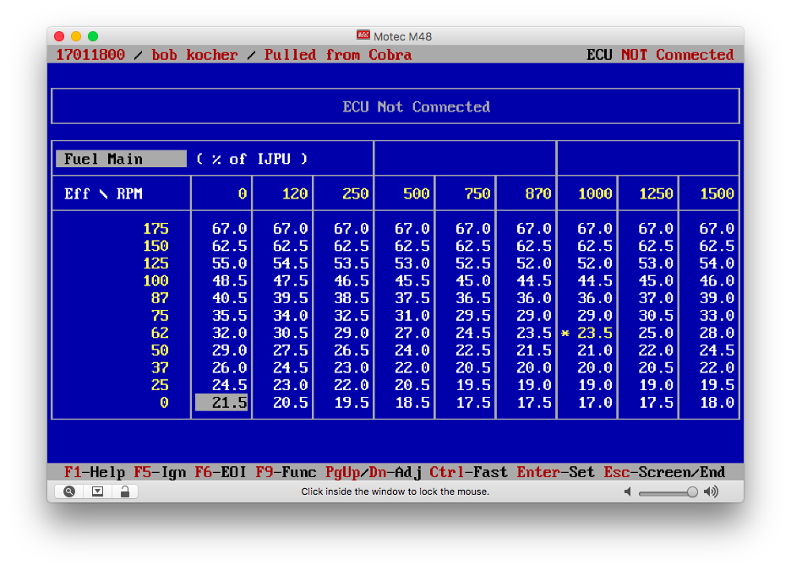The width and height of the screenshot is (791, 570).
Task: Click the 55.0 fuel value cell
Action: point(230,263)
